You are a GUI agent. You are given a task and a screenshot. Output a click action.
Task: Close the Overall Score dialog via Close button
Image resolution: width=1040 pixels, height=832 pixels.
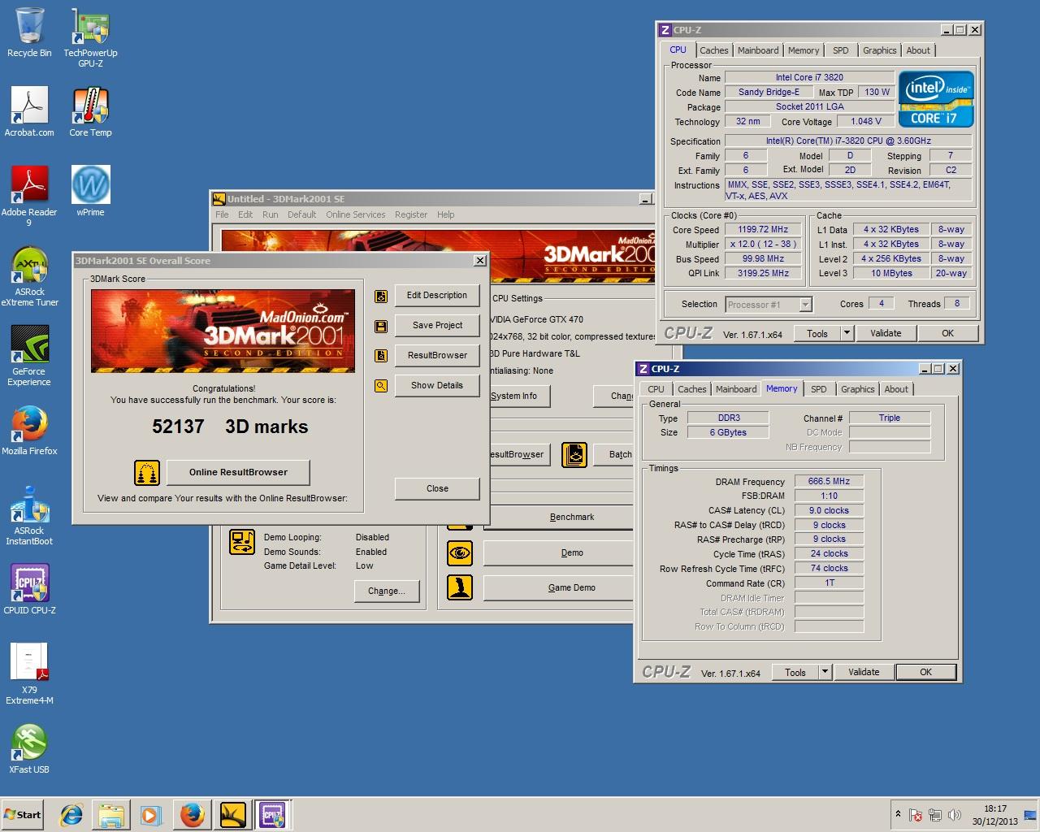click(437, 488)
